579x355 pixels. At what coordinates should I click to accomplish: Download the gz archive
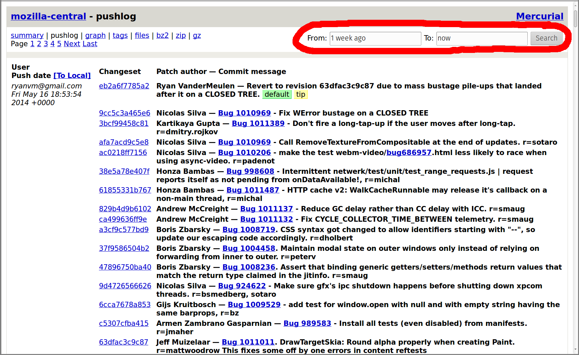click(x=197, y=35)
